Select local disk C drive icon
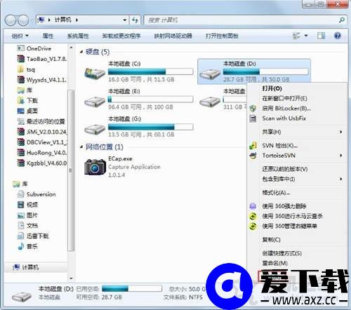 [95, 73]
